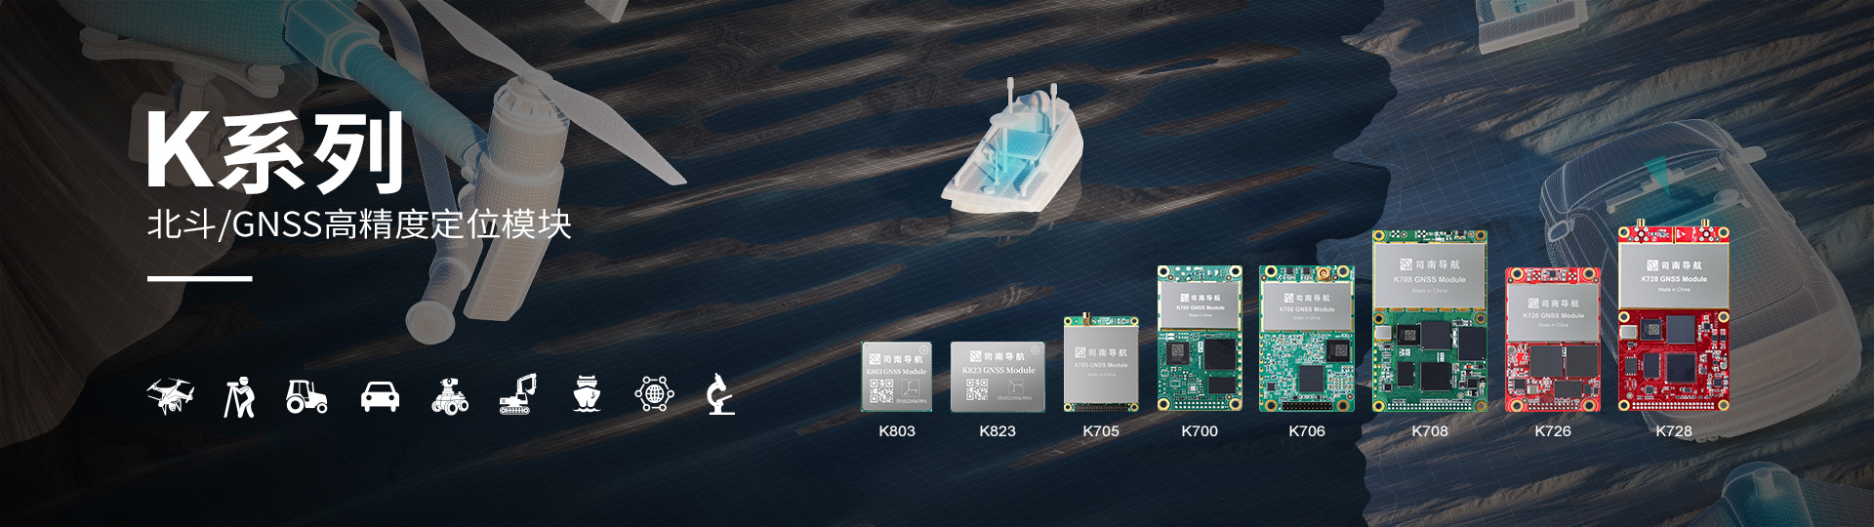This screenshot has width=1874, height=527.
Task: Open the K823 module image
Action: [x=998, y=377]
